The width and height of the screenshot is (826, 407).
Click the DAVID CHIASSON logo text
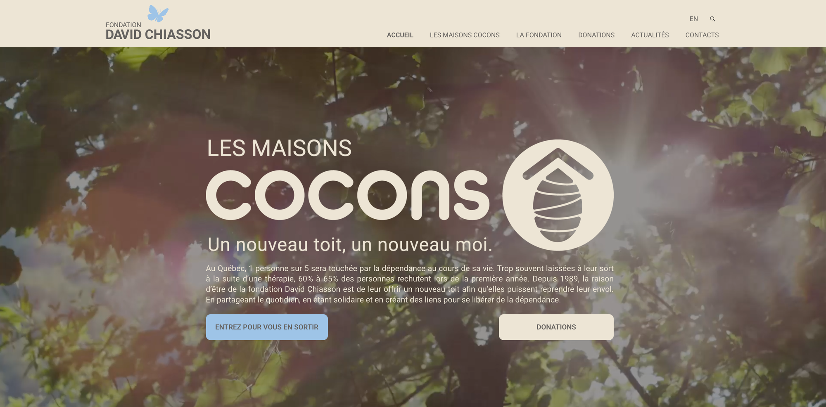158,34
